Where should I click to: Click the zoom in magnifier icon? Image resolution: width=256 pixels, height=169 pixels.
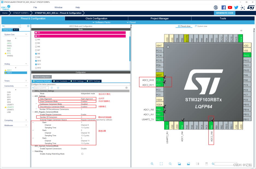(x=152, y=164)
